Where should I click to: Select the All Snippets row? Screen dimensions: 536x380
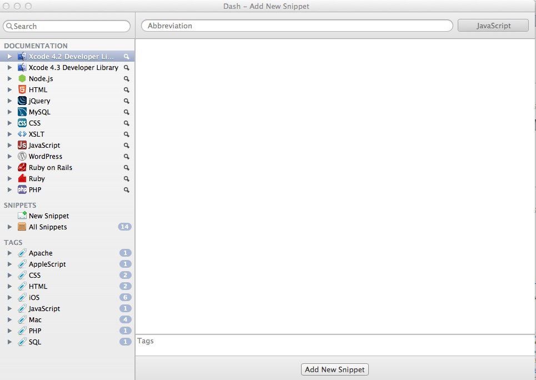(67, 227)
